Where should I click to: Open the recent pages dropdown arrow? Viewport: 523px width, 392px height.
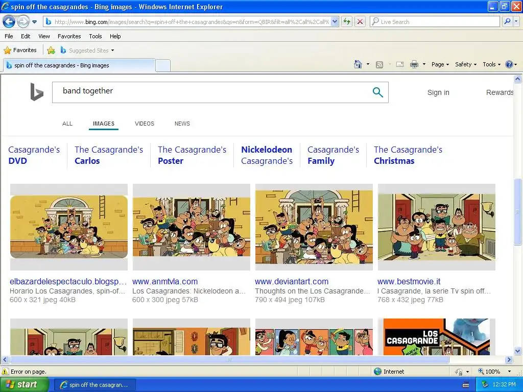tap(34, 22)
